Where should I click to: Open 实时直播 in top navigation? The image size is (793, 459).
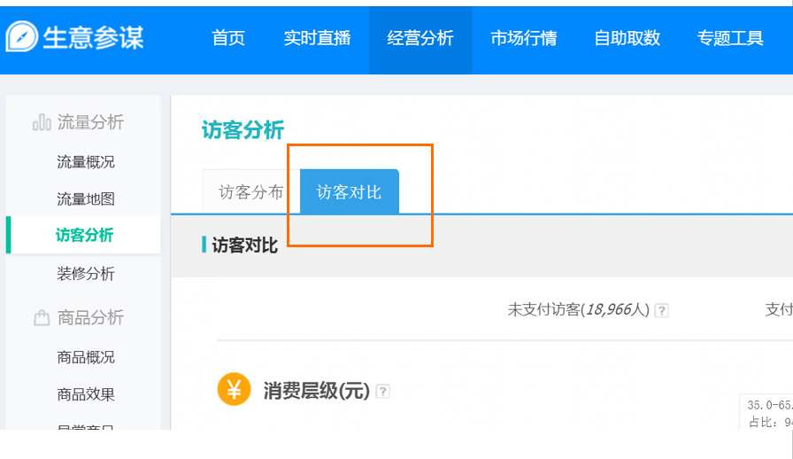point(317,38)
